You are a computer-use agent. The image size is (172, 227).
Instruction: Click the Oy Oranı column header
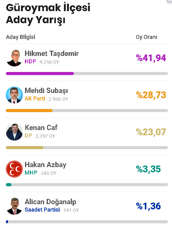[x=146, y=37]
